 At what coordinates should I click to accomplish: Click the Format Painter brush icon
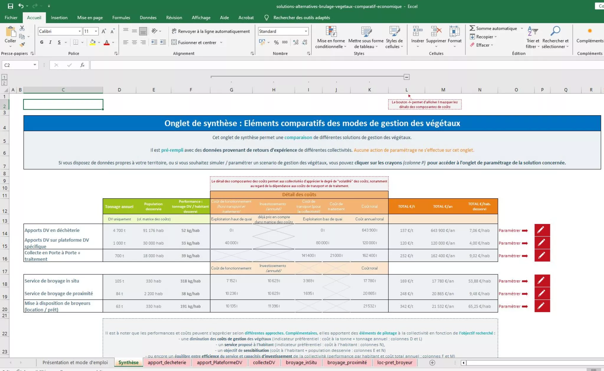(x=22, y=45)
